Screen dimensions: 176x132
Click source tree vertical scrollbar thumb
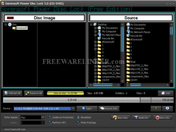[x=122, y=39]
